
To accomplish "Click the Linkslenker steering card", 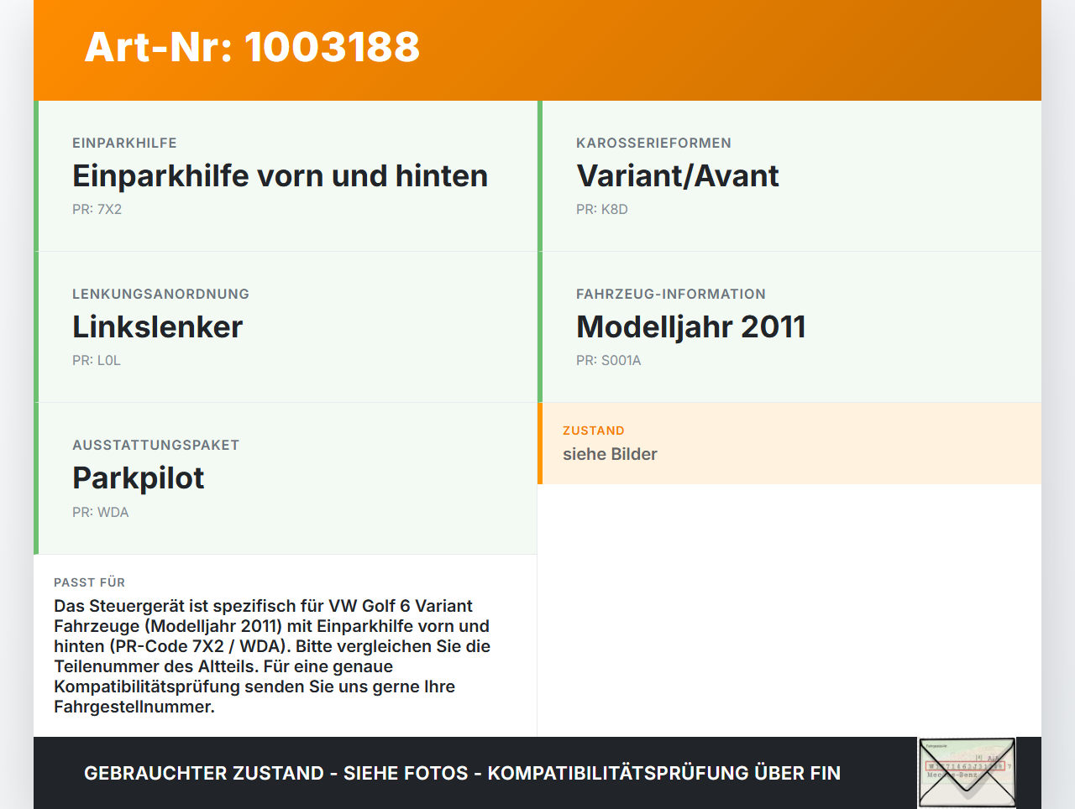I will (x=286, y=327).
